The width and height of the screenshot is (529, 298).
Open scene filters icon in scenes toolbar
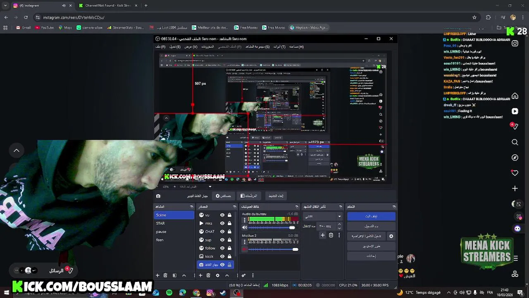(x=174, y=275)
